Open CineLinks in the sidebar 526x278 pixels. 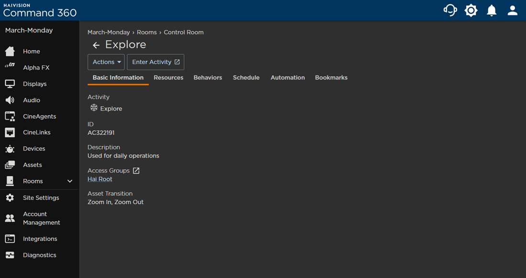tap(37, 133)
